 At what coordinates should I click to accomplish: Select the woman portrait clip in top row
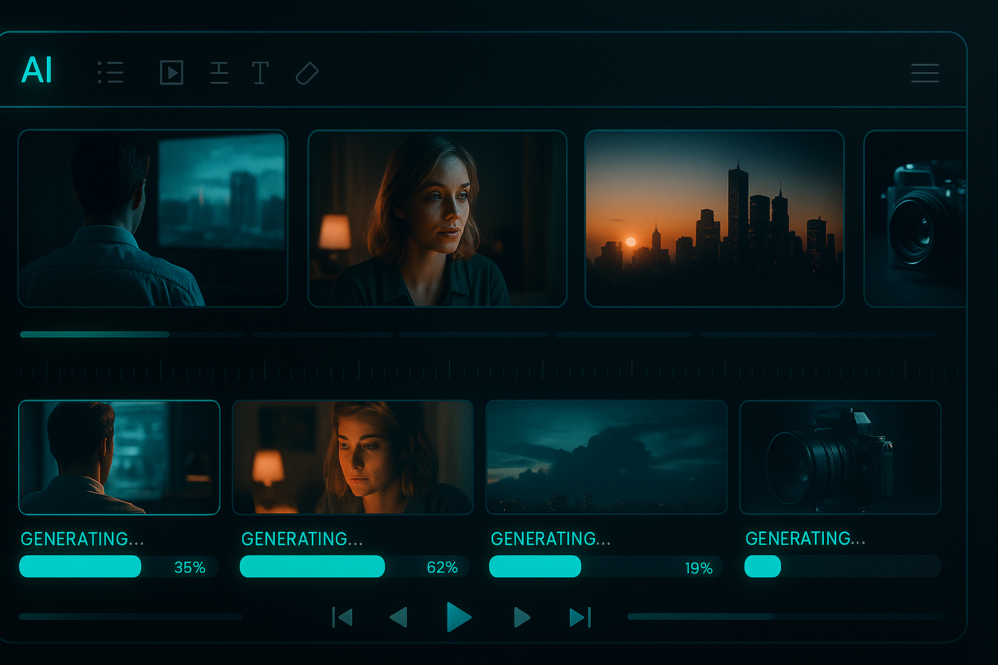point(437,218)
